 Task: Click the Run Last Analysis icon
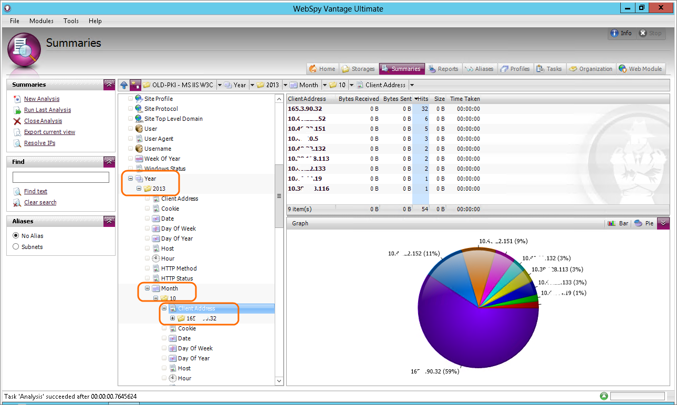(17, 110)
